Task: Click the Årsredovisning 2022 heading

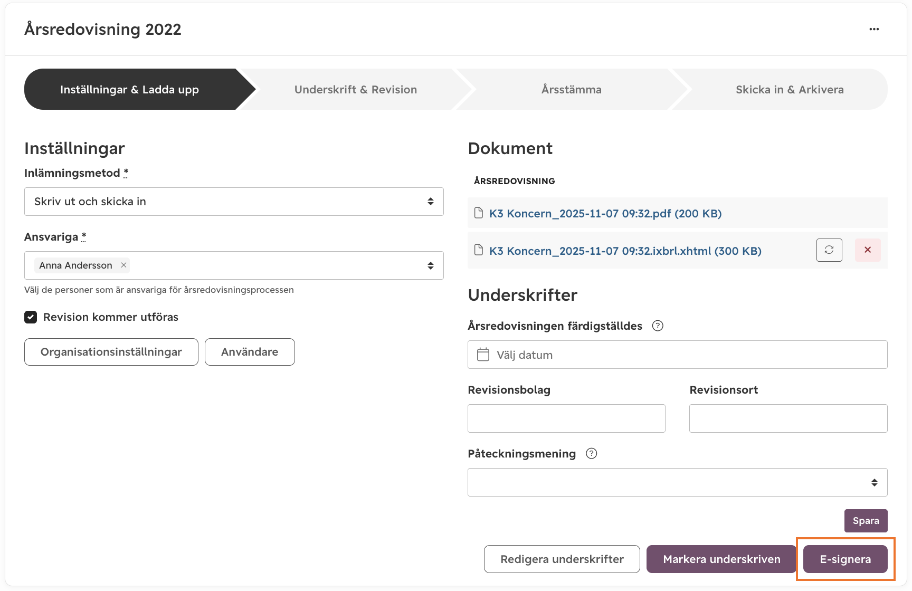Action: (x=103, y=30)
